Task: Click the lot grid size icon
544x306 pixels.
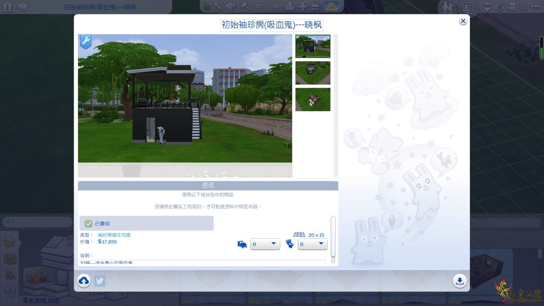Action: (x=299, y=235)
